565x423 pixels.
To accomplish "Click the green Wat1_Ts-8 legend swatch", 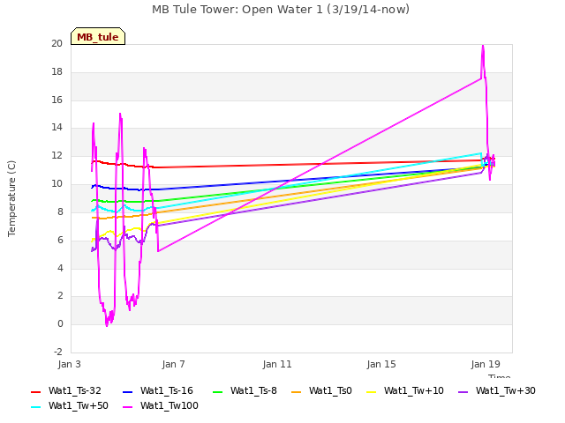I will click(x=218, y=391).
